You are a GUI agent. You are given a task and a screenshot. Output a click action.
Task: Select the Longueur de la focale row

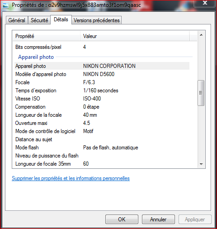[102, 115]
